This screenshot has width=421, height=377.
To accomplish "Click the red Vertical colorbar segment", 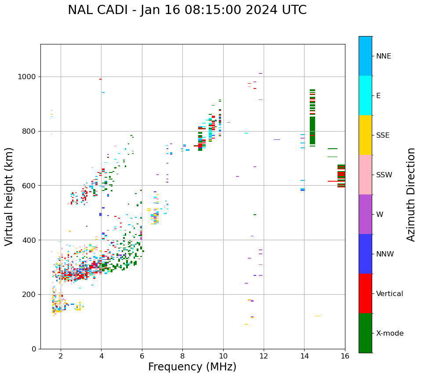I will [365, 293].
